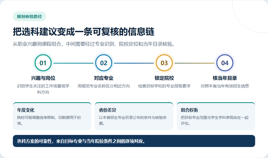The width and height of the screenshot is (268, 158).
Task: Select step circle 01
Action: click(x=43, y=63)
